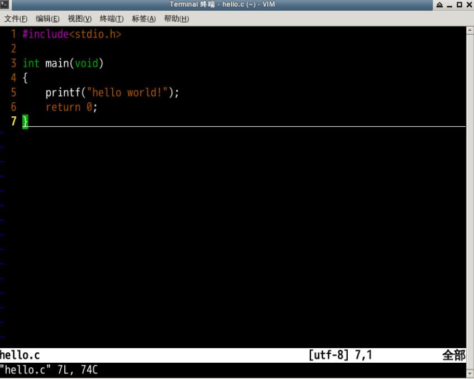Open the 文件(F) menu
Image resolution: width=474 pixels, height=379 pixels.
pyautogui.click(x=16, y=19)
